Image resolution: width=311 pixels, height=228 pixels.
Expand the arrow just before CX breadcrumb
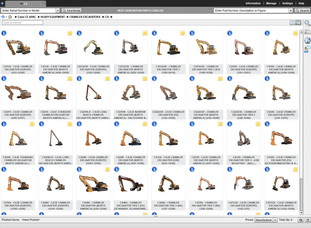103,17
